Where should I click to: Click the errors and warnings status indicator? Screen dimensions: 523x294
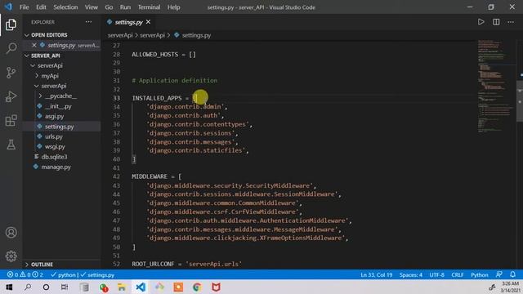[x=25, y=274]
